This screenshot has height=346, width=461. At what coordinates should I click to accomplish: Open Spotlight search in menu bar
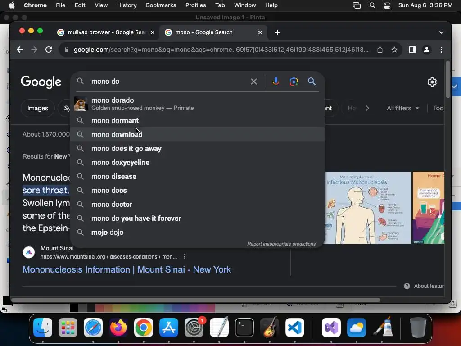click(372, 5)
